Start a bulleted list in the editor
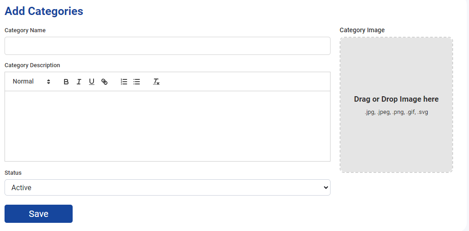 (x=137, y=82)
